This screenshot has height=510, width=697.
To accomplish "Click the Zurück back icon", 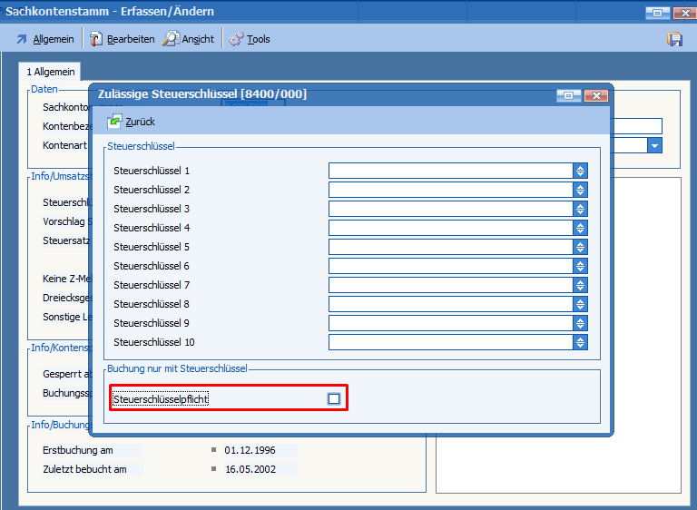I will click(x=114, y=122).
